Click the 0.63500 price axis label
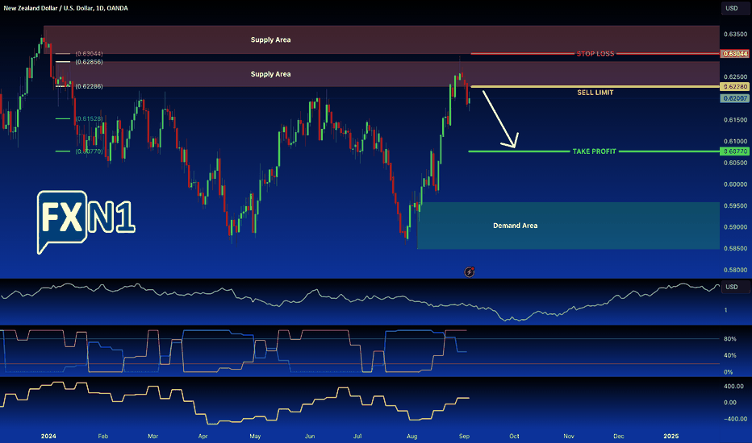This screenshot has width=752, height=443. click(x=735, y=34)
